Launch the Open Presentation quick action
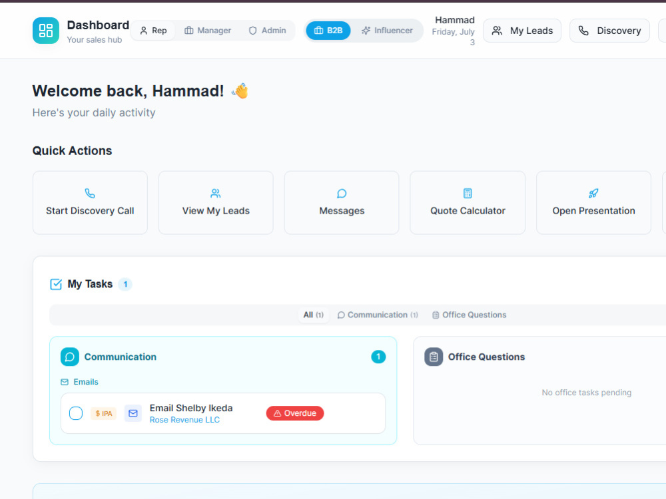The image size is (666, 499). click(593, 202)
